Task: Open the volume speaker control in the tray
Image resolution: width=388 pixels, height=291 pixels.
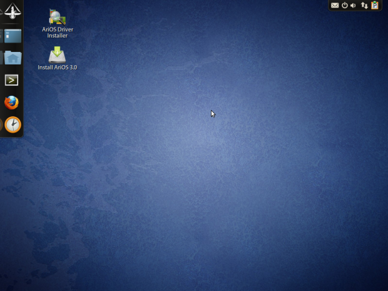Action: tap(354, 6)
